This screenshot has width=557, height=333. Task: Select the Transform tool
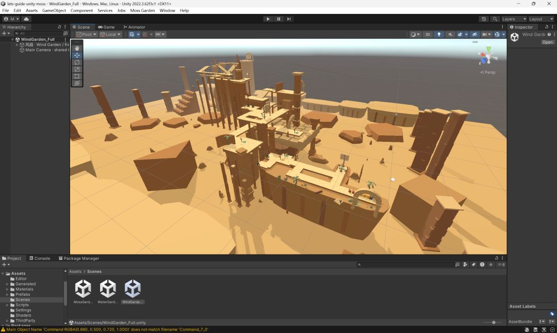click(77, 83)
